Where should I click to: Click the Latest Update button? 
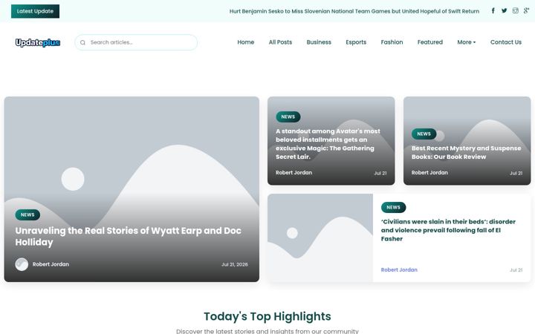35,11
